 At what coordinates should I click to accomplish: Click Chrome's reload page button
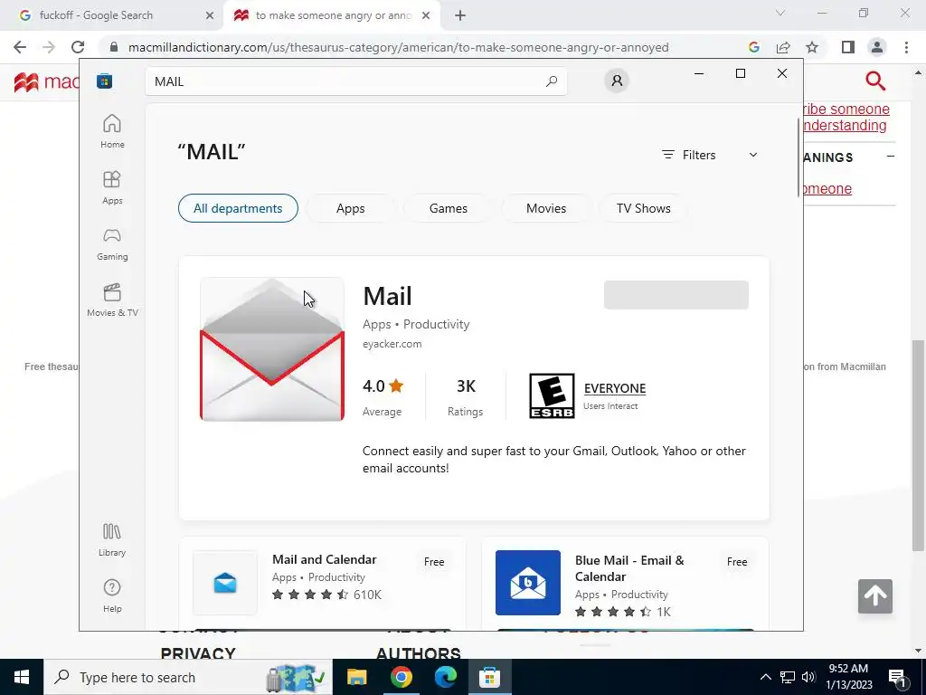78,47
